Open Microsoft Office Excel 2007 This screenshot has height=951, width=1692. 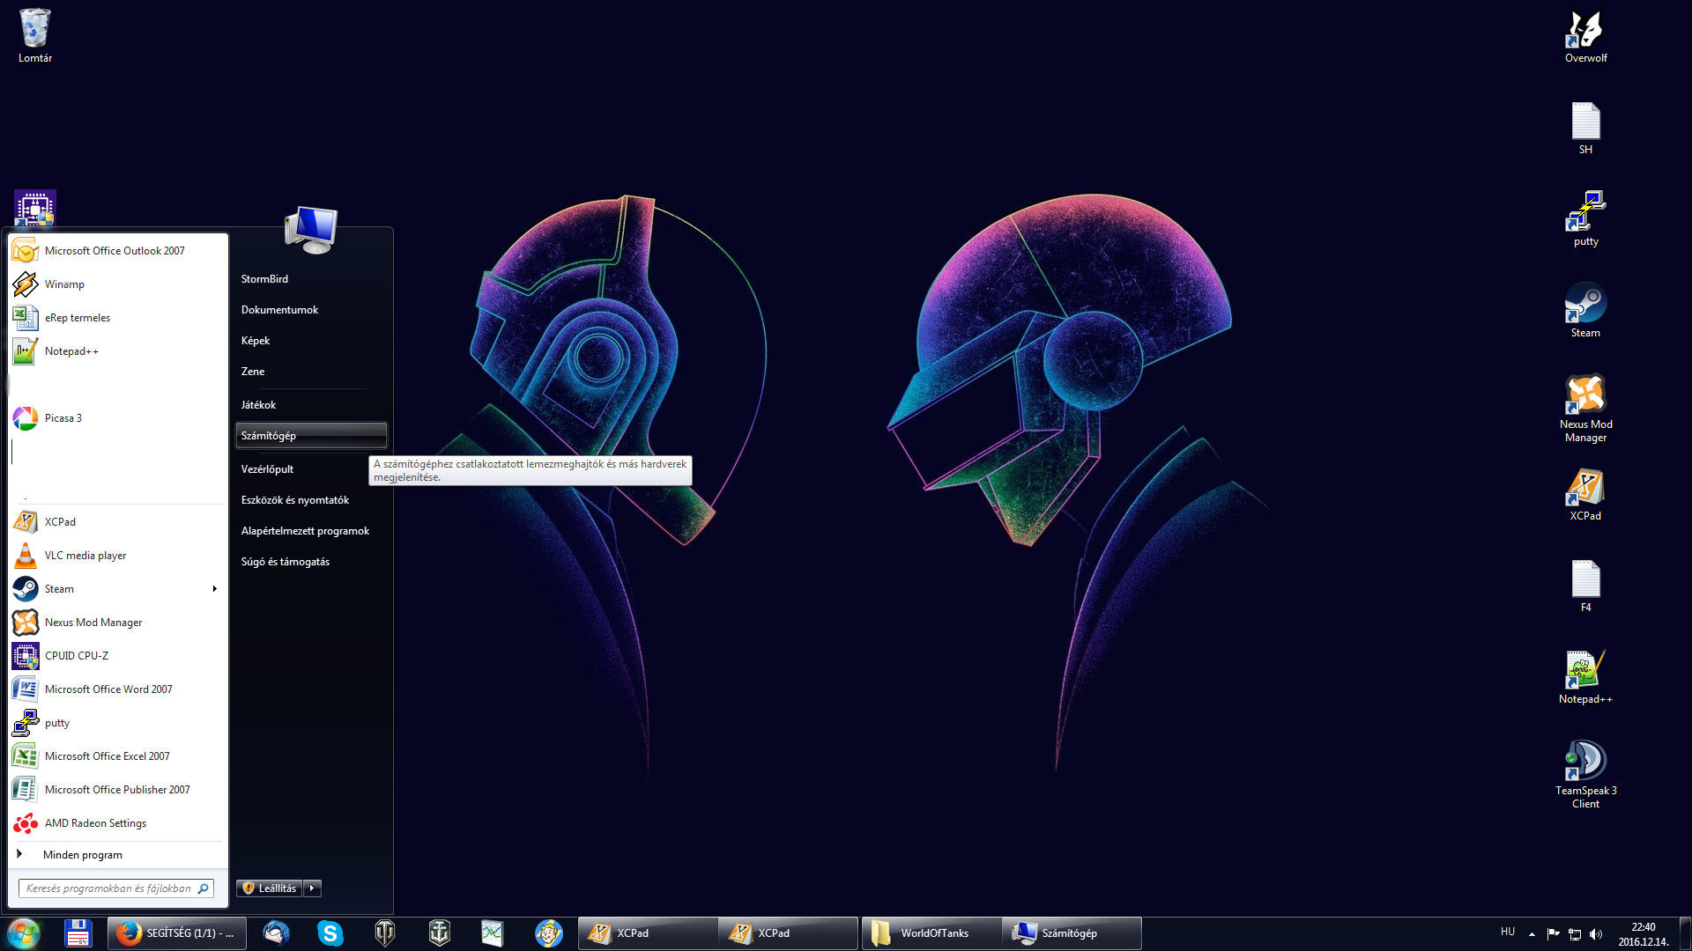pos(118,756)
